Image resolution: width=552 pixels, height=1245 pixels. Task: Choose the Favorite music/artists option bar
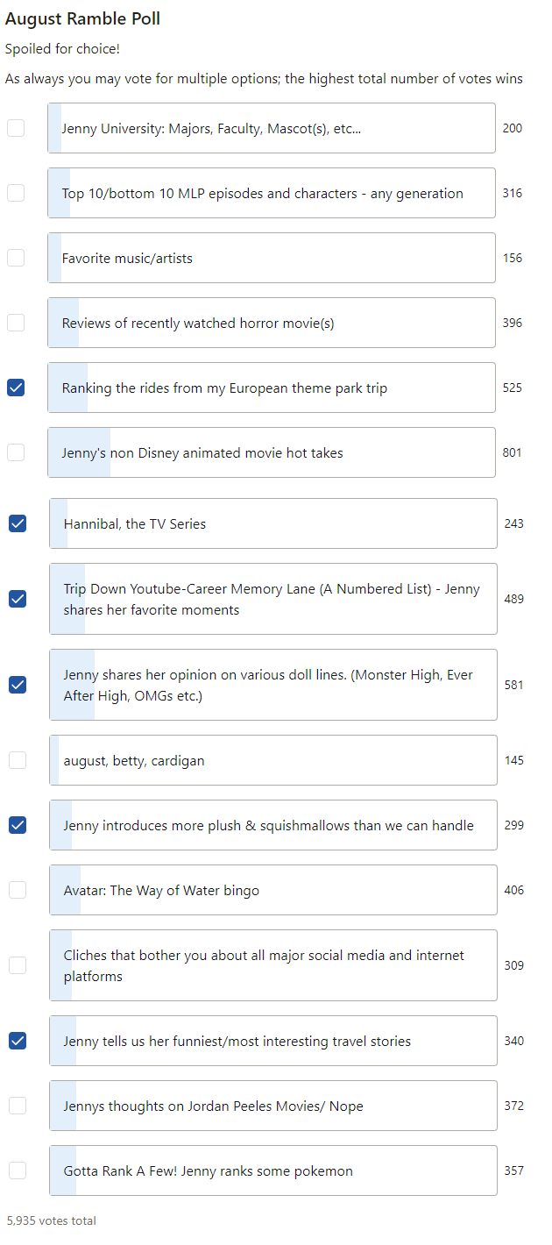pos(272,258)
